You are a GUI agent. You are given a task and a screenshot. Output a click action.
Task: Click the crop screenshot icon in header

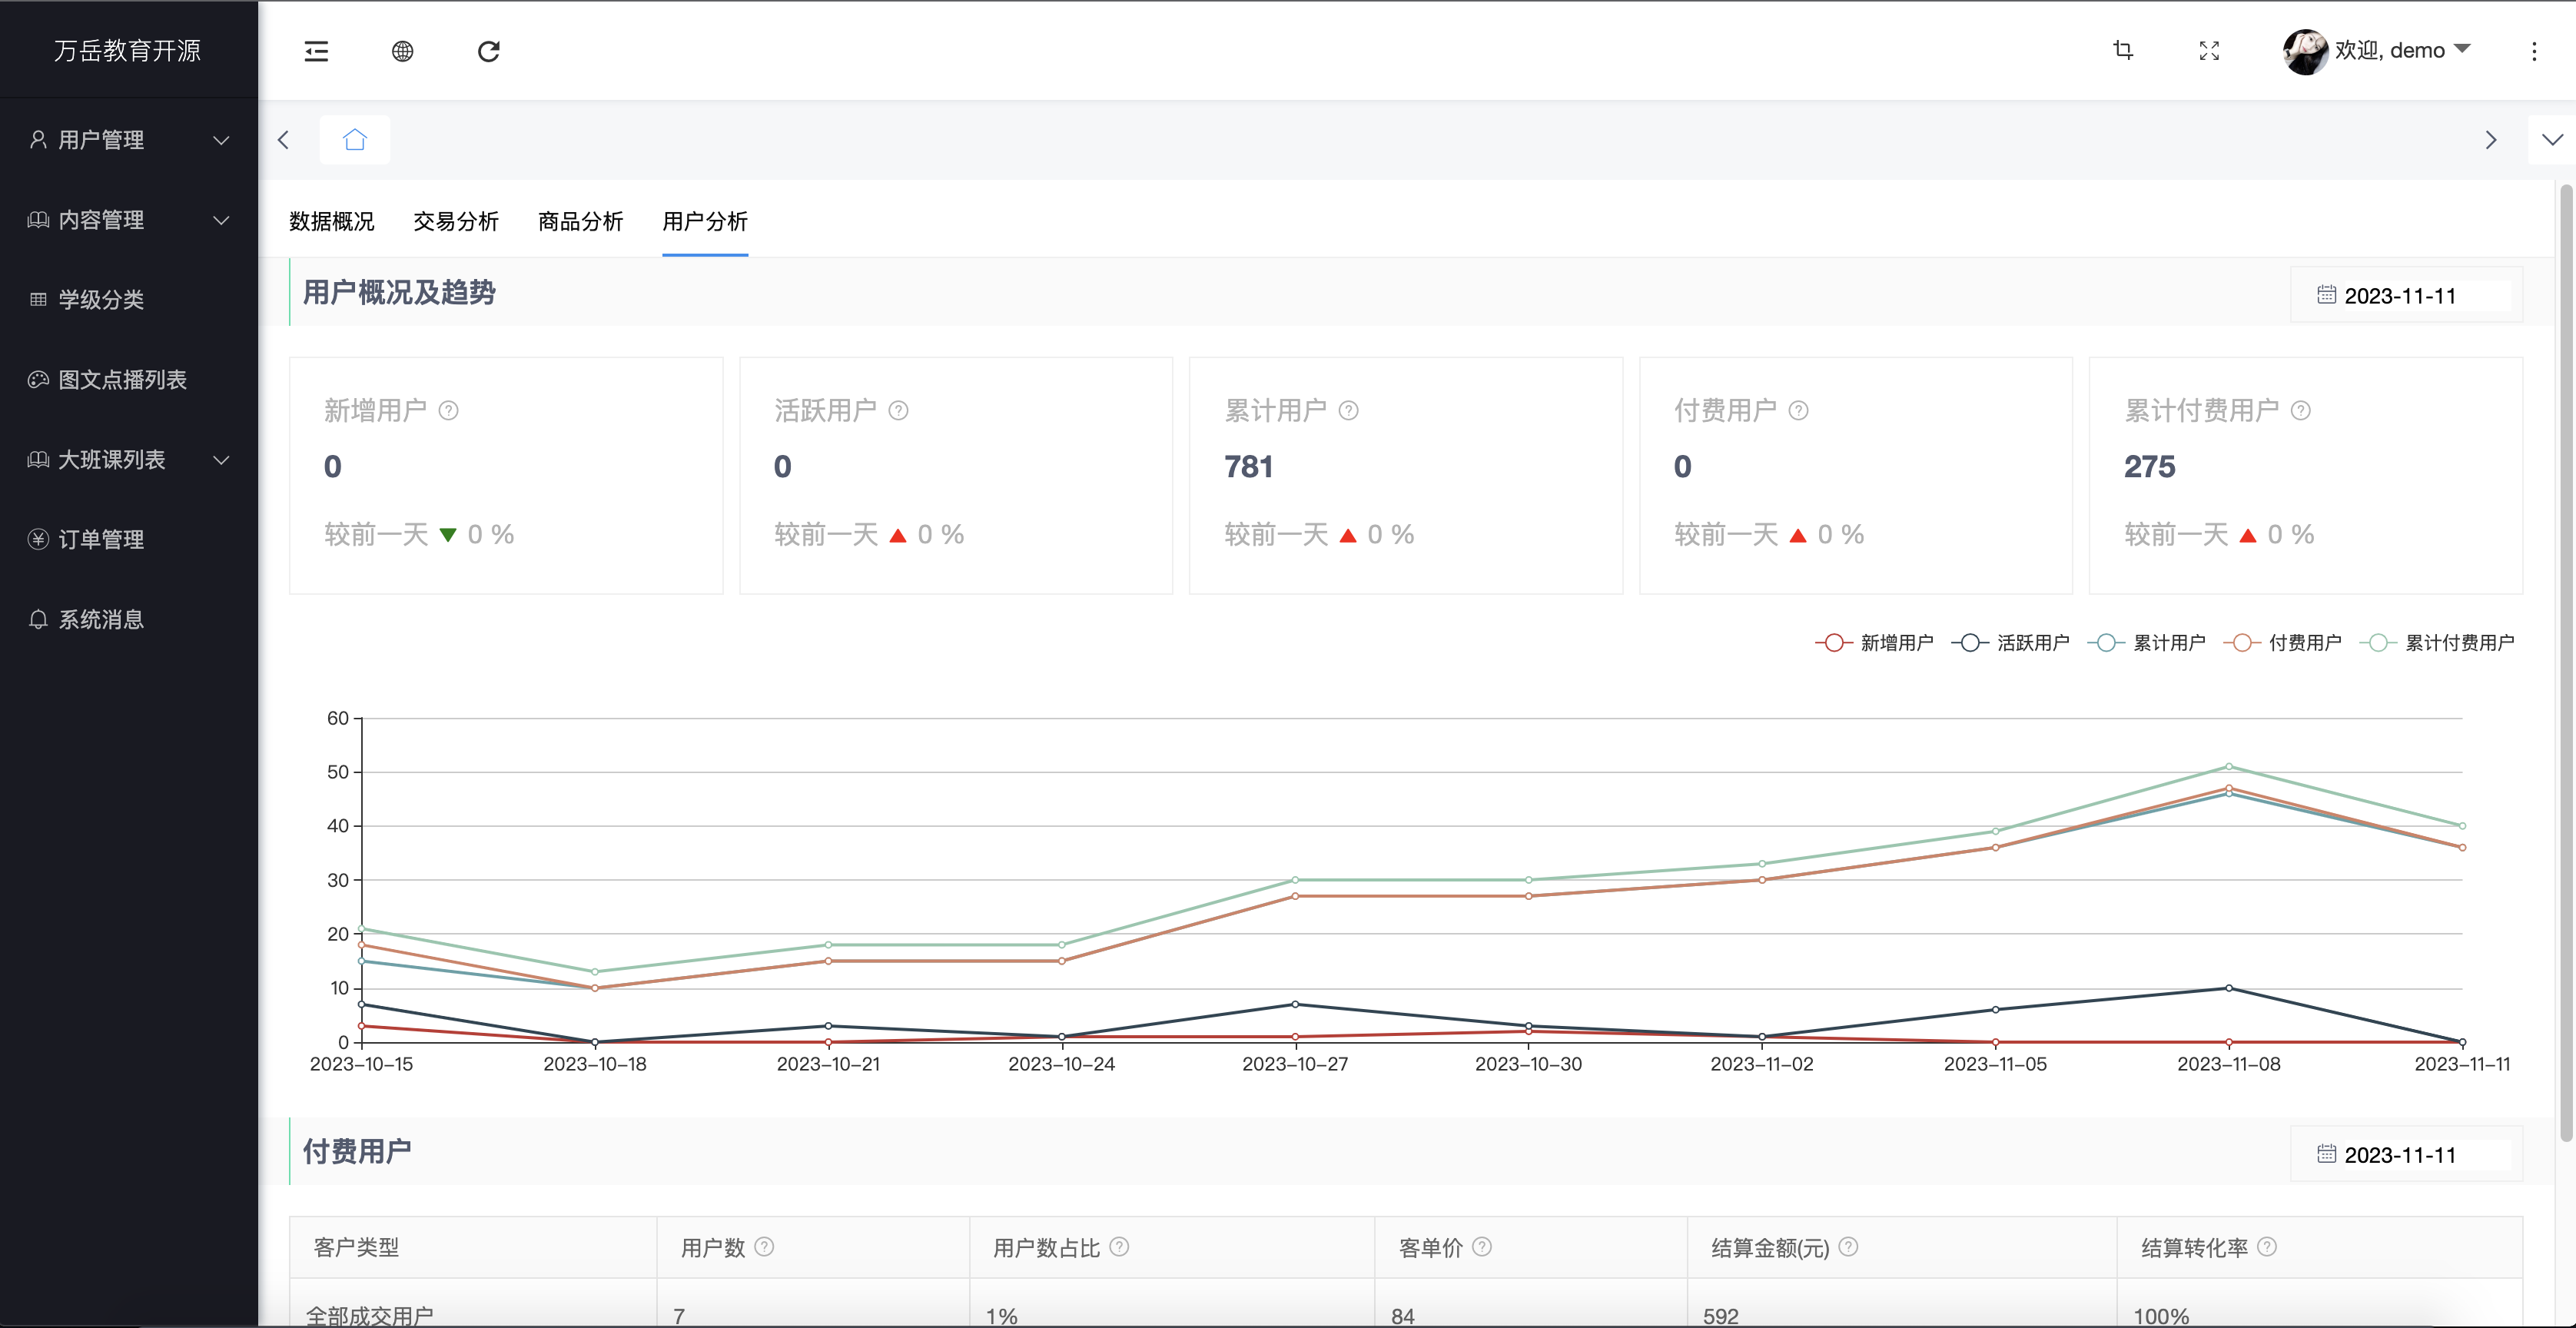pyautogui.click(x=2123, y=50)
